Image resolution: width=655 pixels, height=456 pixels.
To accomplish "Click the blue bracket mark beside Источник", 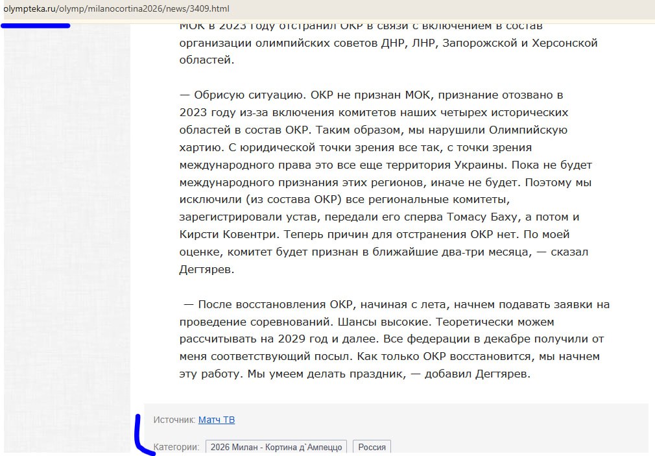I will point(140,436).
